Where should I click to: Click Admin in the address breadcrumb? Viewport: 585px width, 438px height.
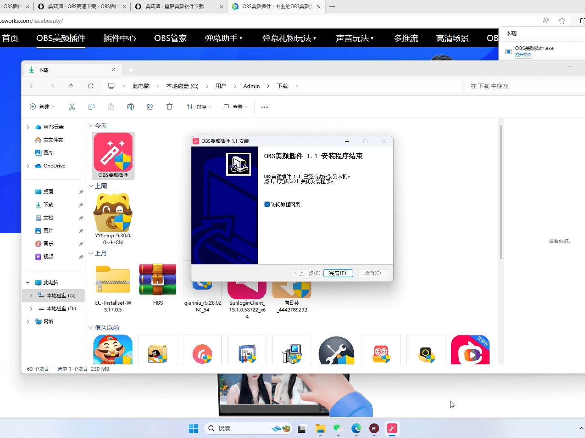[x=251, y=86]
